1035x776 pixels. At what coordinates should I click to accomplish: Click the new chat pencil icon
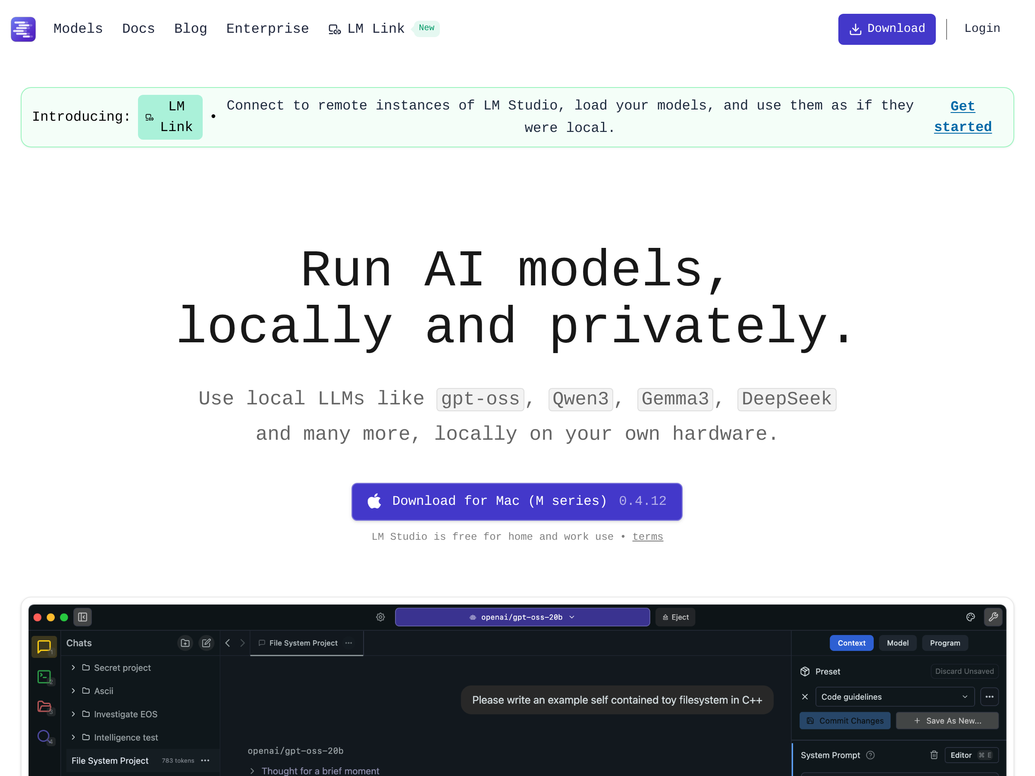pos(206,643)
